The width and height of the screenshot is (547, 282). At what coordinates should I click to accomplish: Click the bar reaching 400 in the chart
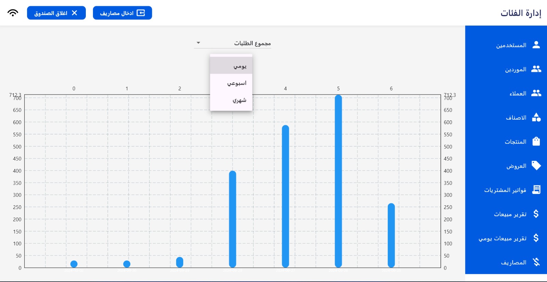[x=232, y=219]
